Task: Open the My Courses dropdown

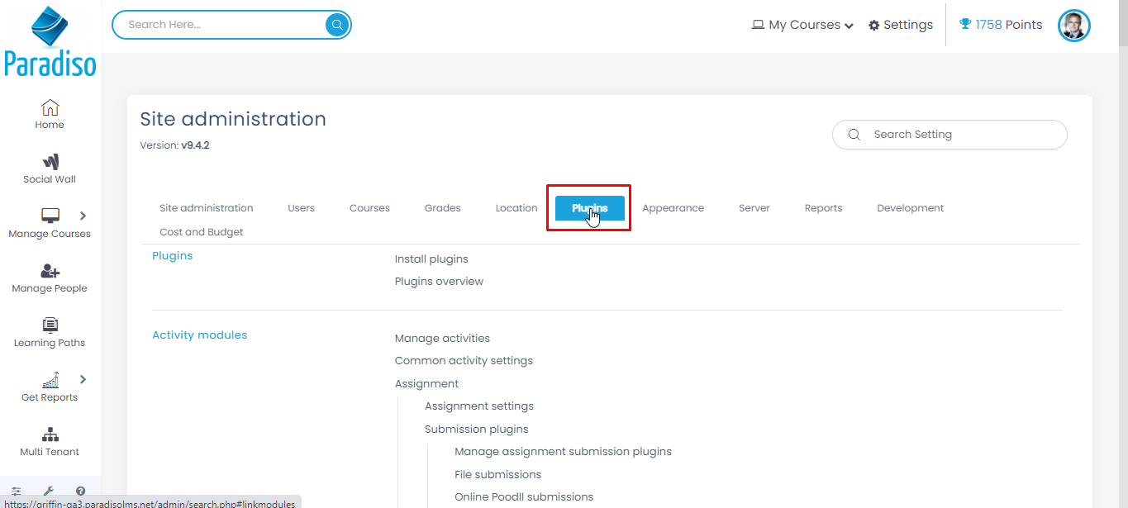Action: click(802, 25)
